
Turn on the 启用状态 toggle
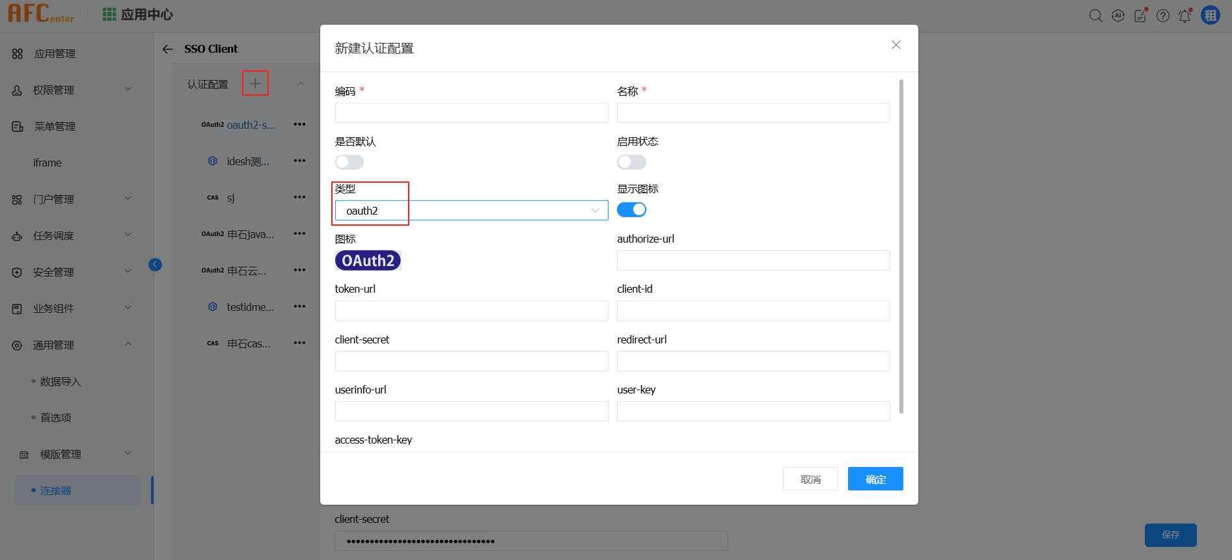tap(631, 162)
